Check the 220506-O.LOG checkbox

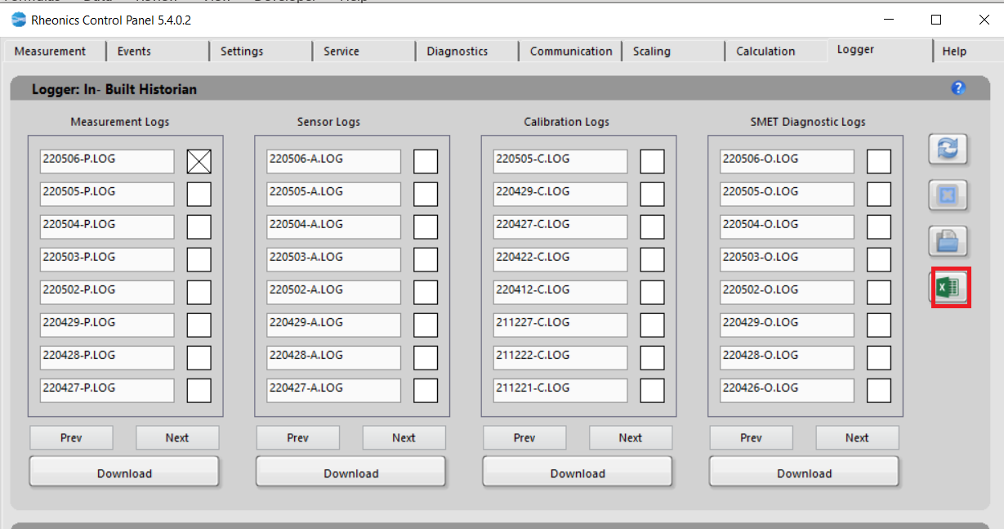(x=879, y=162)
